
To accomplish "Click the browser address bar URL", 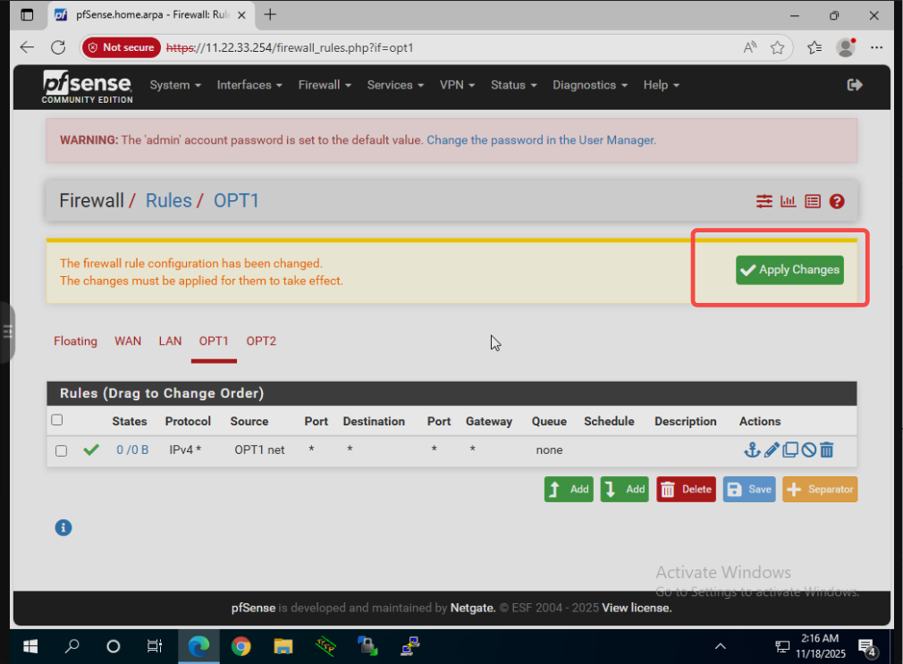I will 290,47.
